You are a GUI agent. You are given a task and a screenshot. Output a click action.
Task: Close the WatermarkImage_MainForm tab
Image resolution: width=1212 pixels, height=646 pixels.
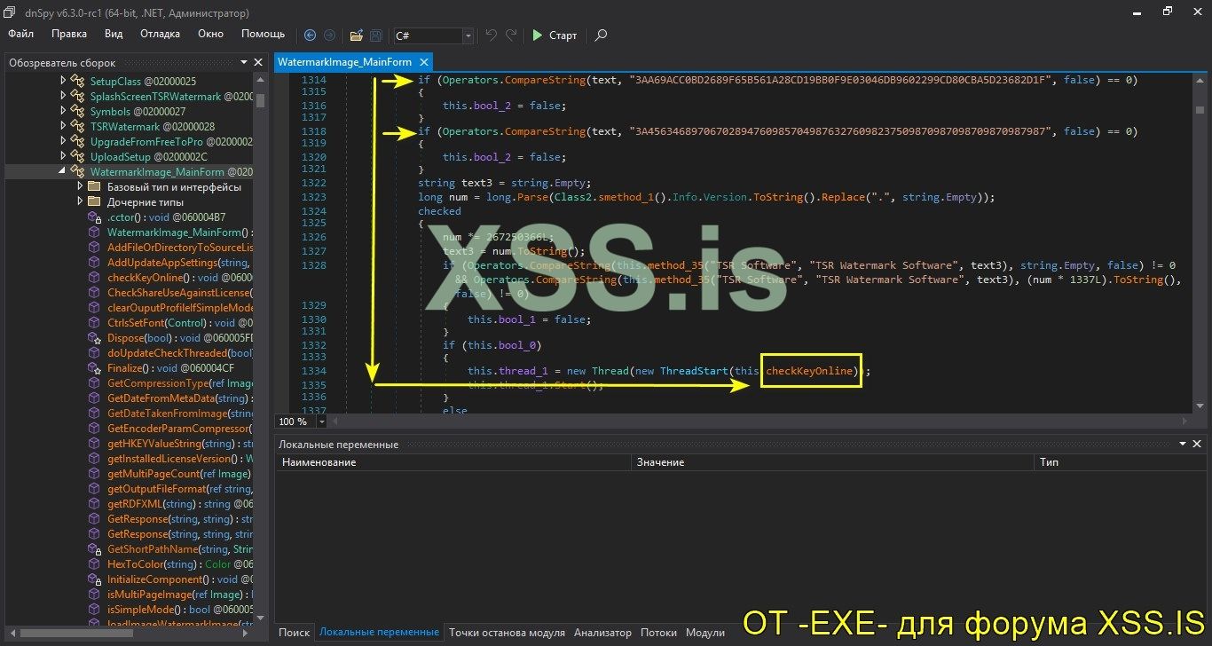click(424, 62)
